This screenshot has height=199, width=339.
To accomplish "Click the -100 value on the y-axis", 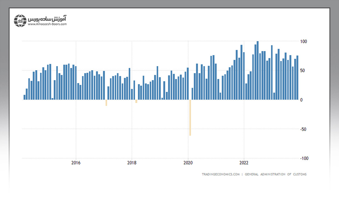I will tap(304, 158).
